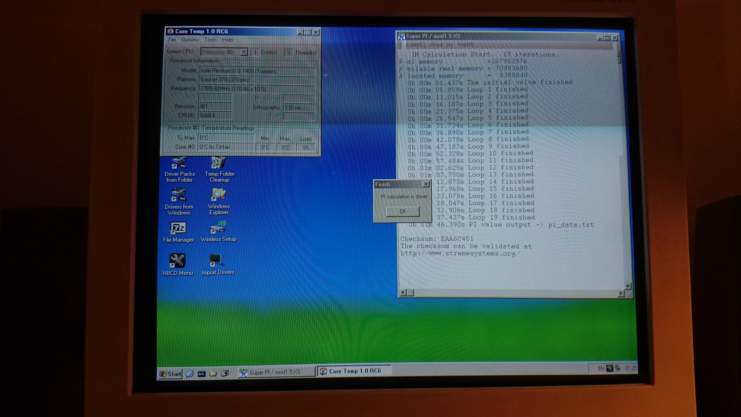Image resolution: width=741 pixels, height=417 pixels.
Task: Click the Frequency field in Core Temp
Action: click(x=256, y=88)
